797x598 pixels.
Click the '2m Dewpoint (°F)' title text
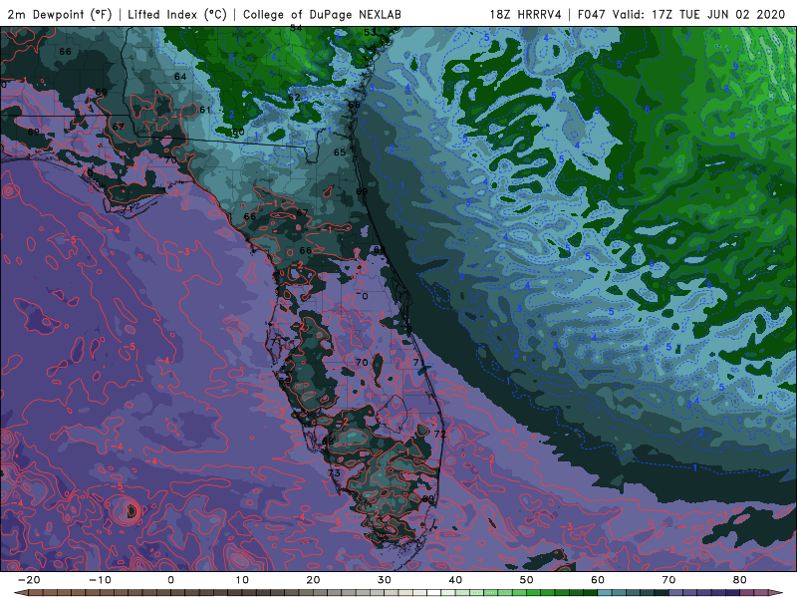tap(60, 14)
